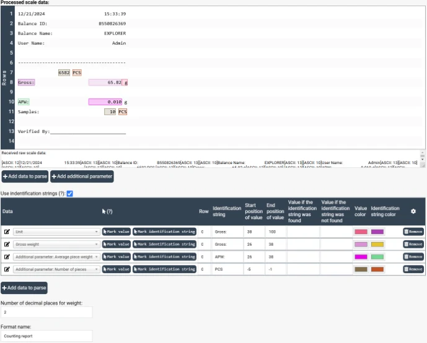
Task: Edit the Unit data row icon
Action: 7,232
